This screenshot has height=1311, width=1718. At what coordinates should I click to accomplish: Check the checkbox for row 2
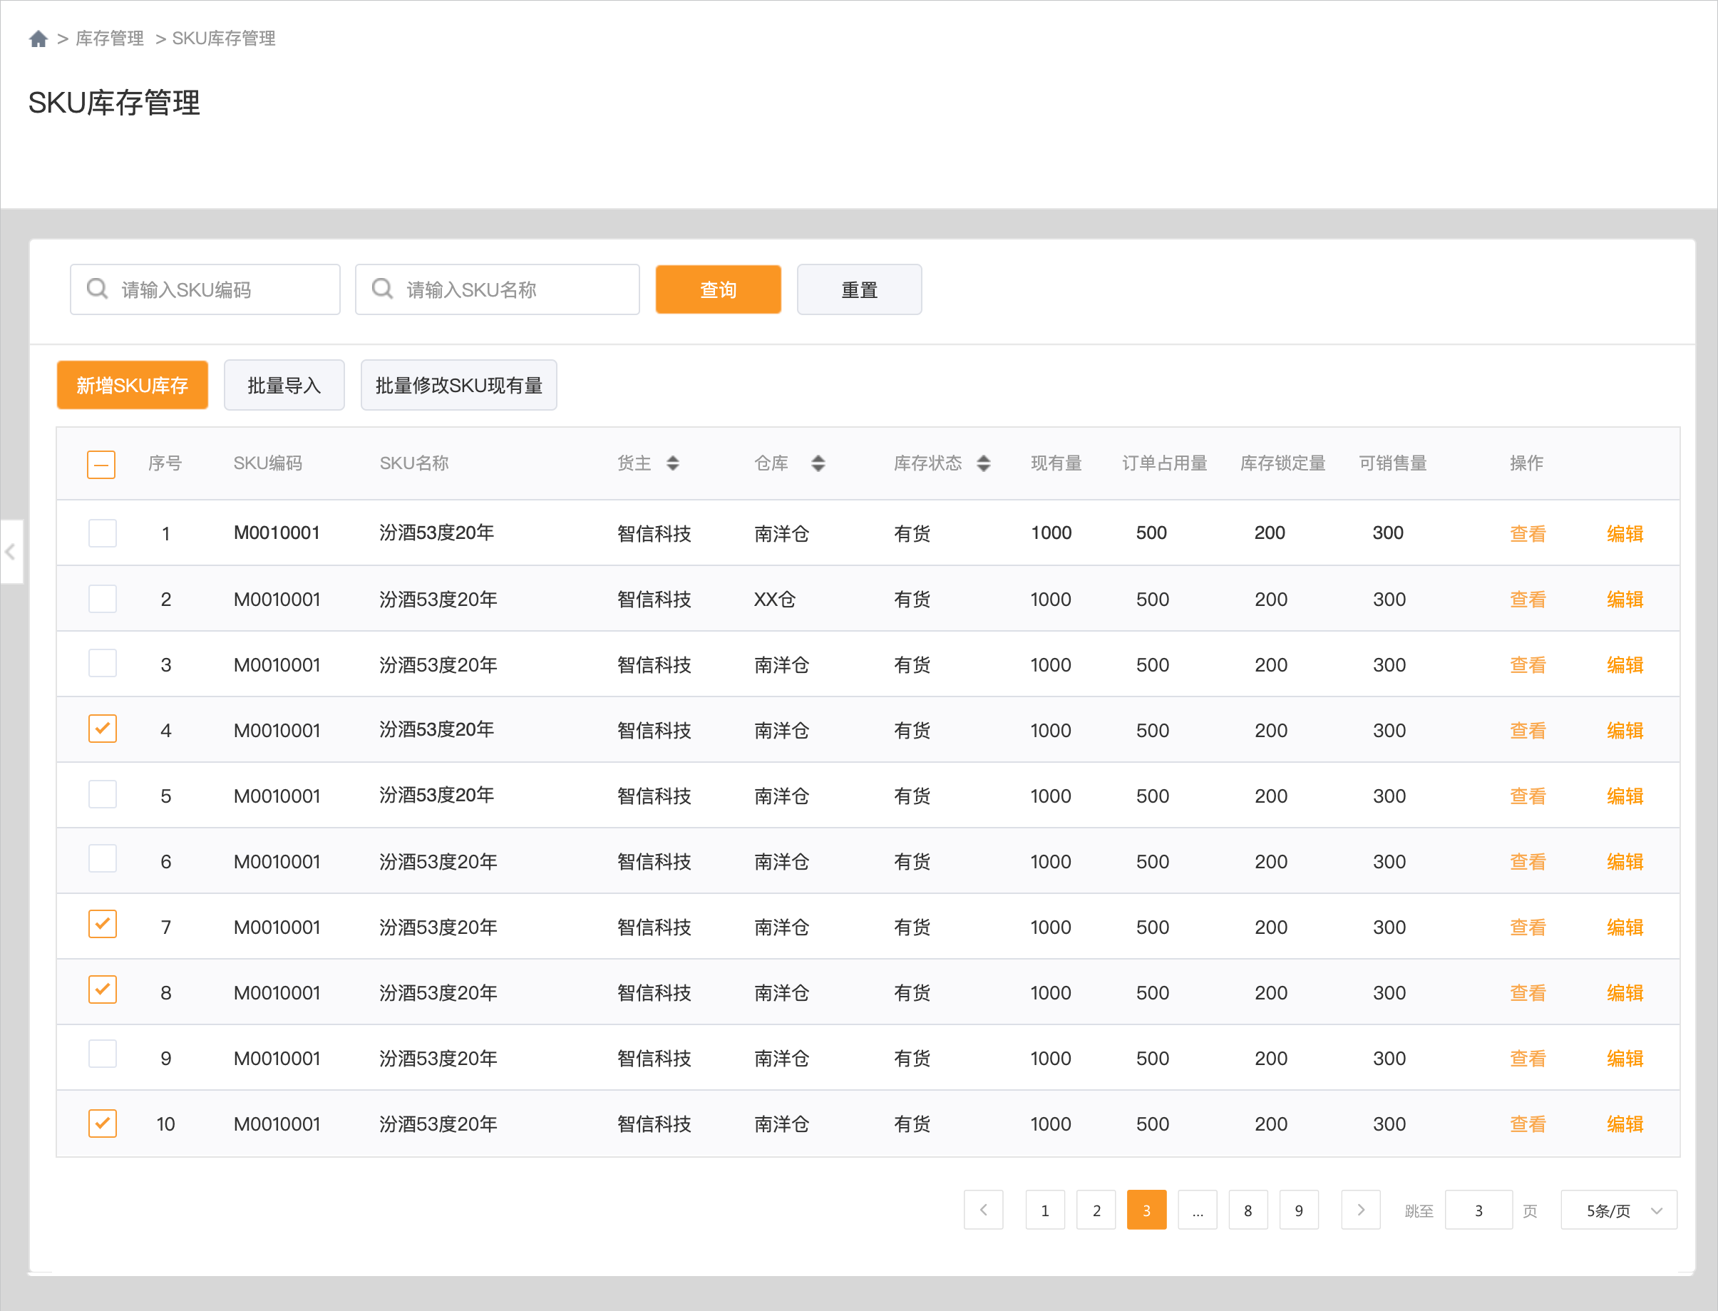[102, 599]
